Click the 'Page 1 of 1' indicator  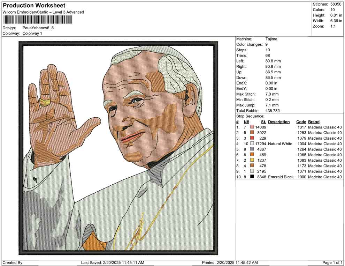pos(332,263)
